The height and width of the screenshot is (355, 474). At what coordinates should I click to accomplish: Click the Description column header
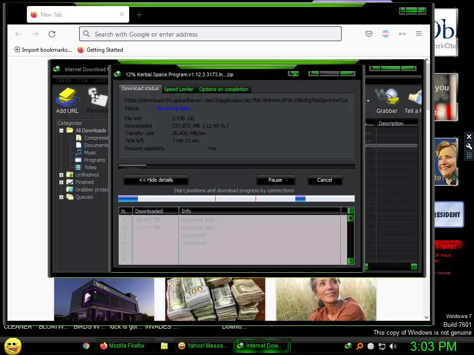[x=397, y=123]
